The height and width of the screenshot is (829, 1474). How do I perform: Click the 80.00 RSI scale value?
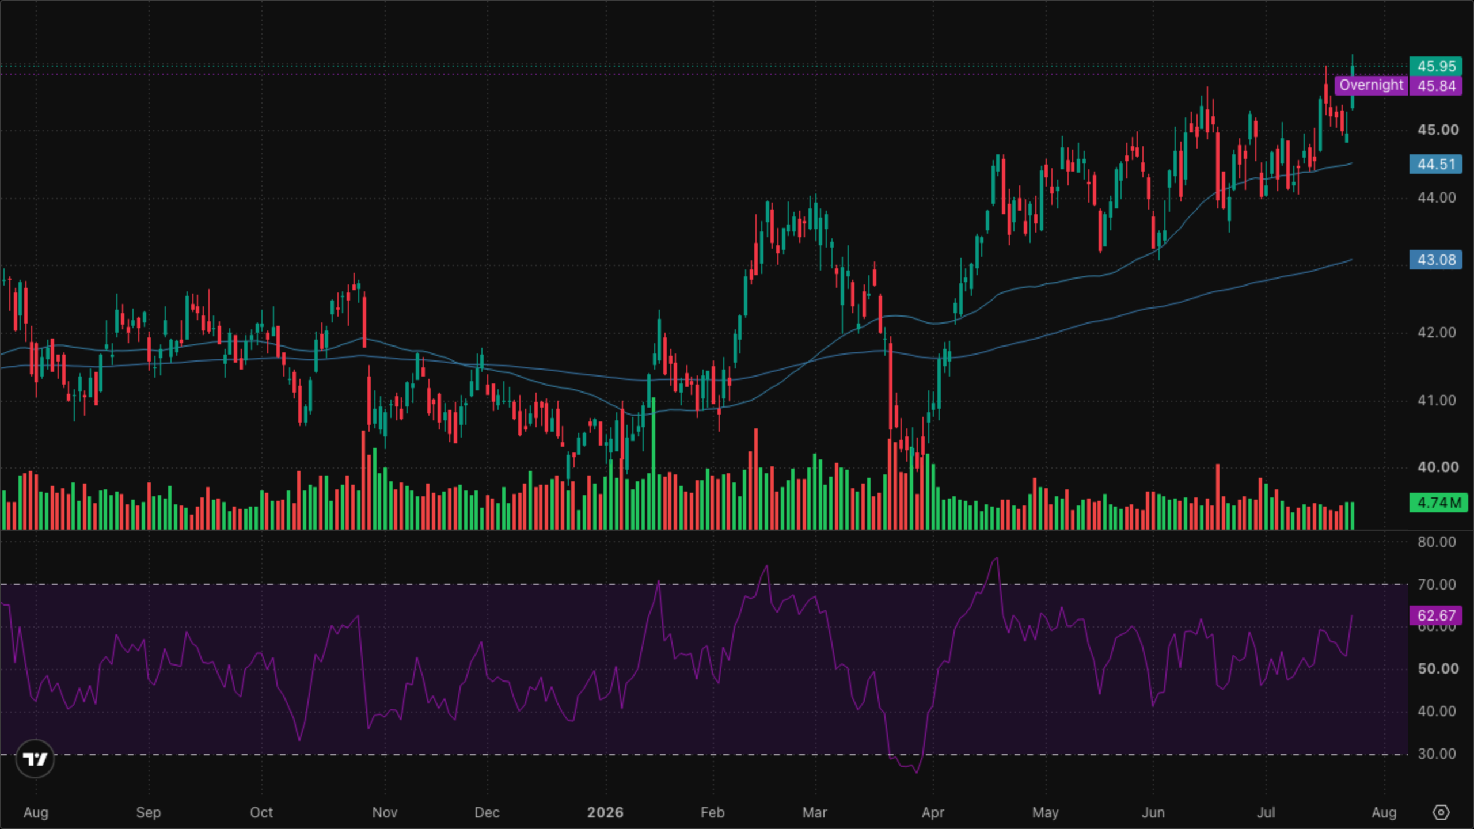coord(1437,542)
